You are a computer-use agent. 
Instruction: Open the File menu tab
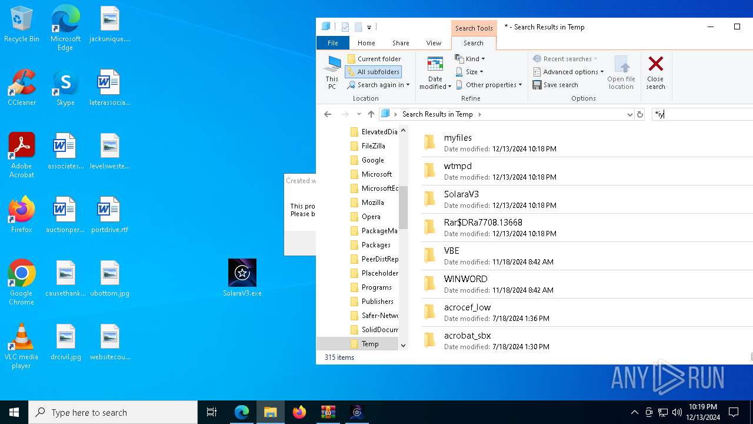coord(333,43)
